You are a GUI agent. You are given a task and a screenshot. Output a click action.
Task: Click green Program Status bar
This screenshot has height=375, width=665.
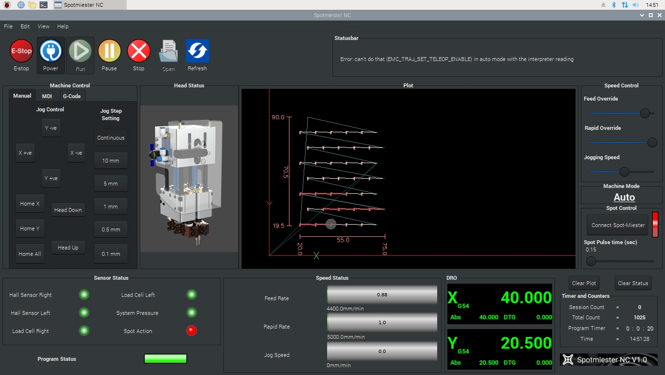(166, 359)
